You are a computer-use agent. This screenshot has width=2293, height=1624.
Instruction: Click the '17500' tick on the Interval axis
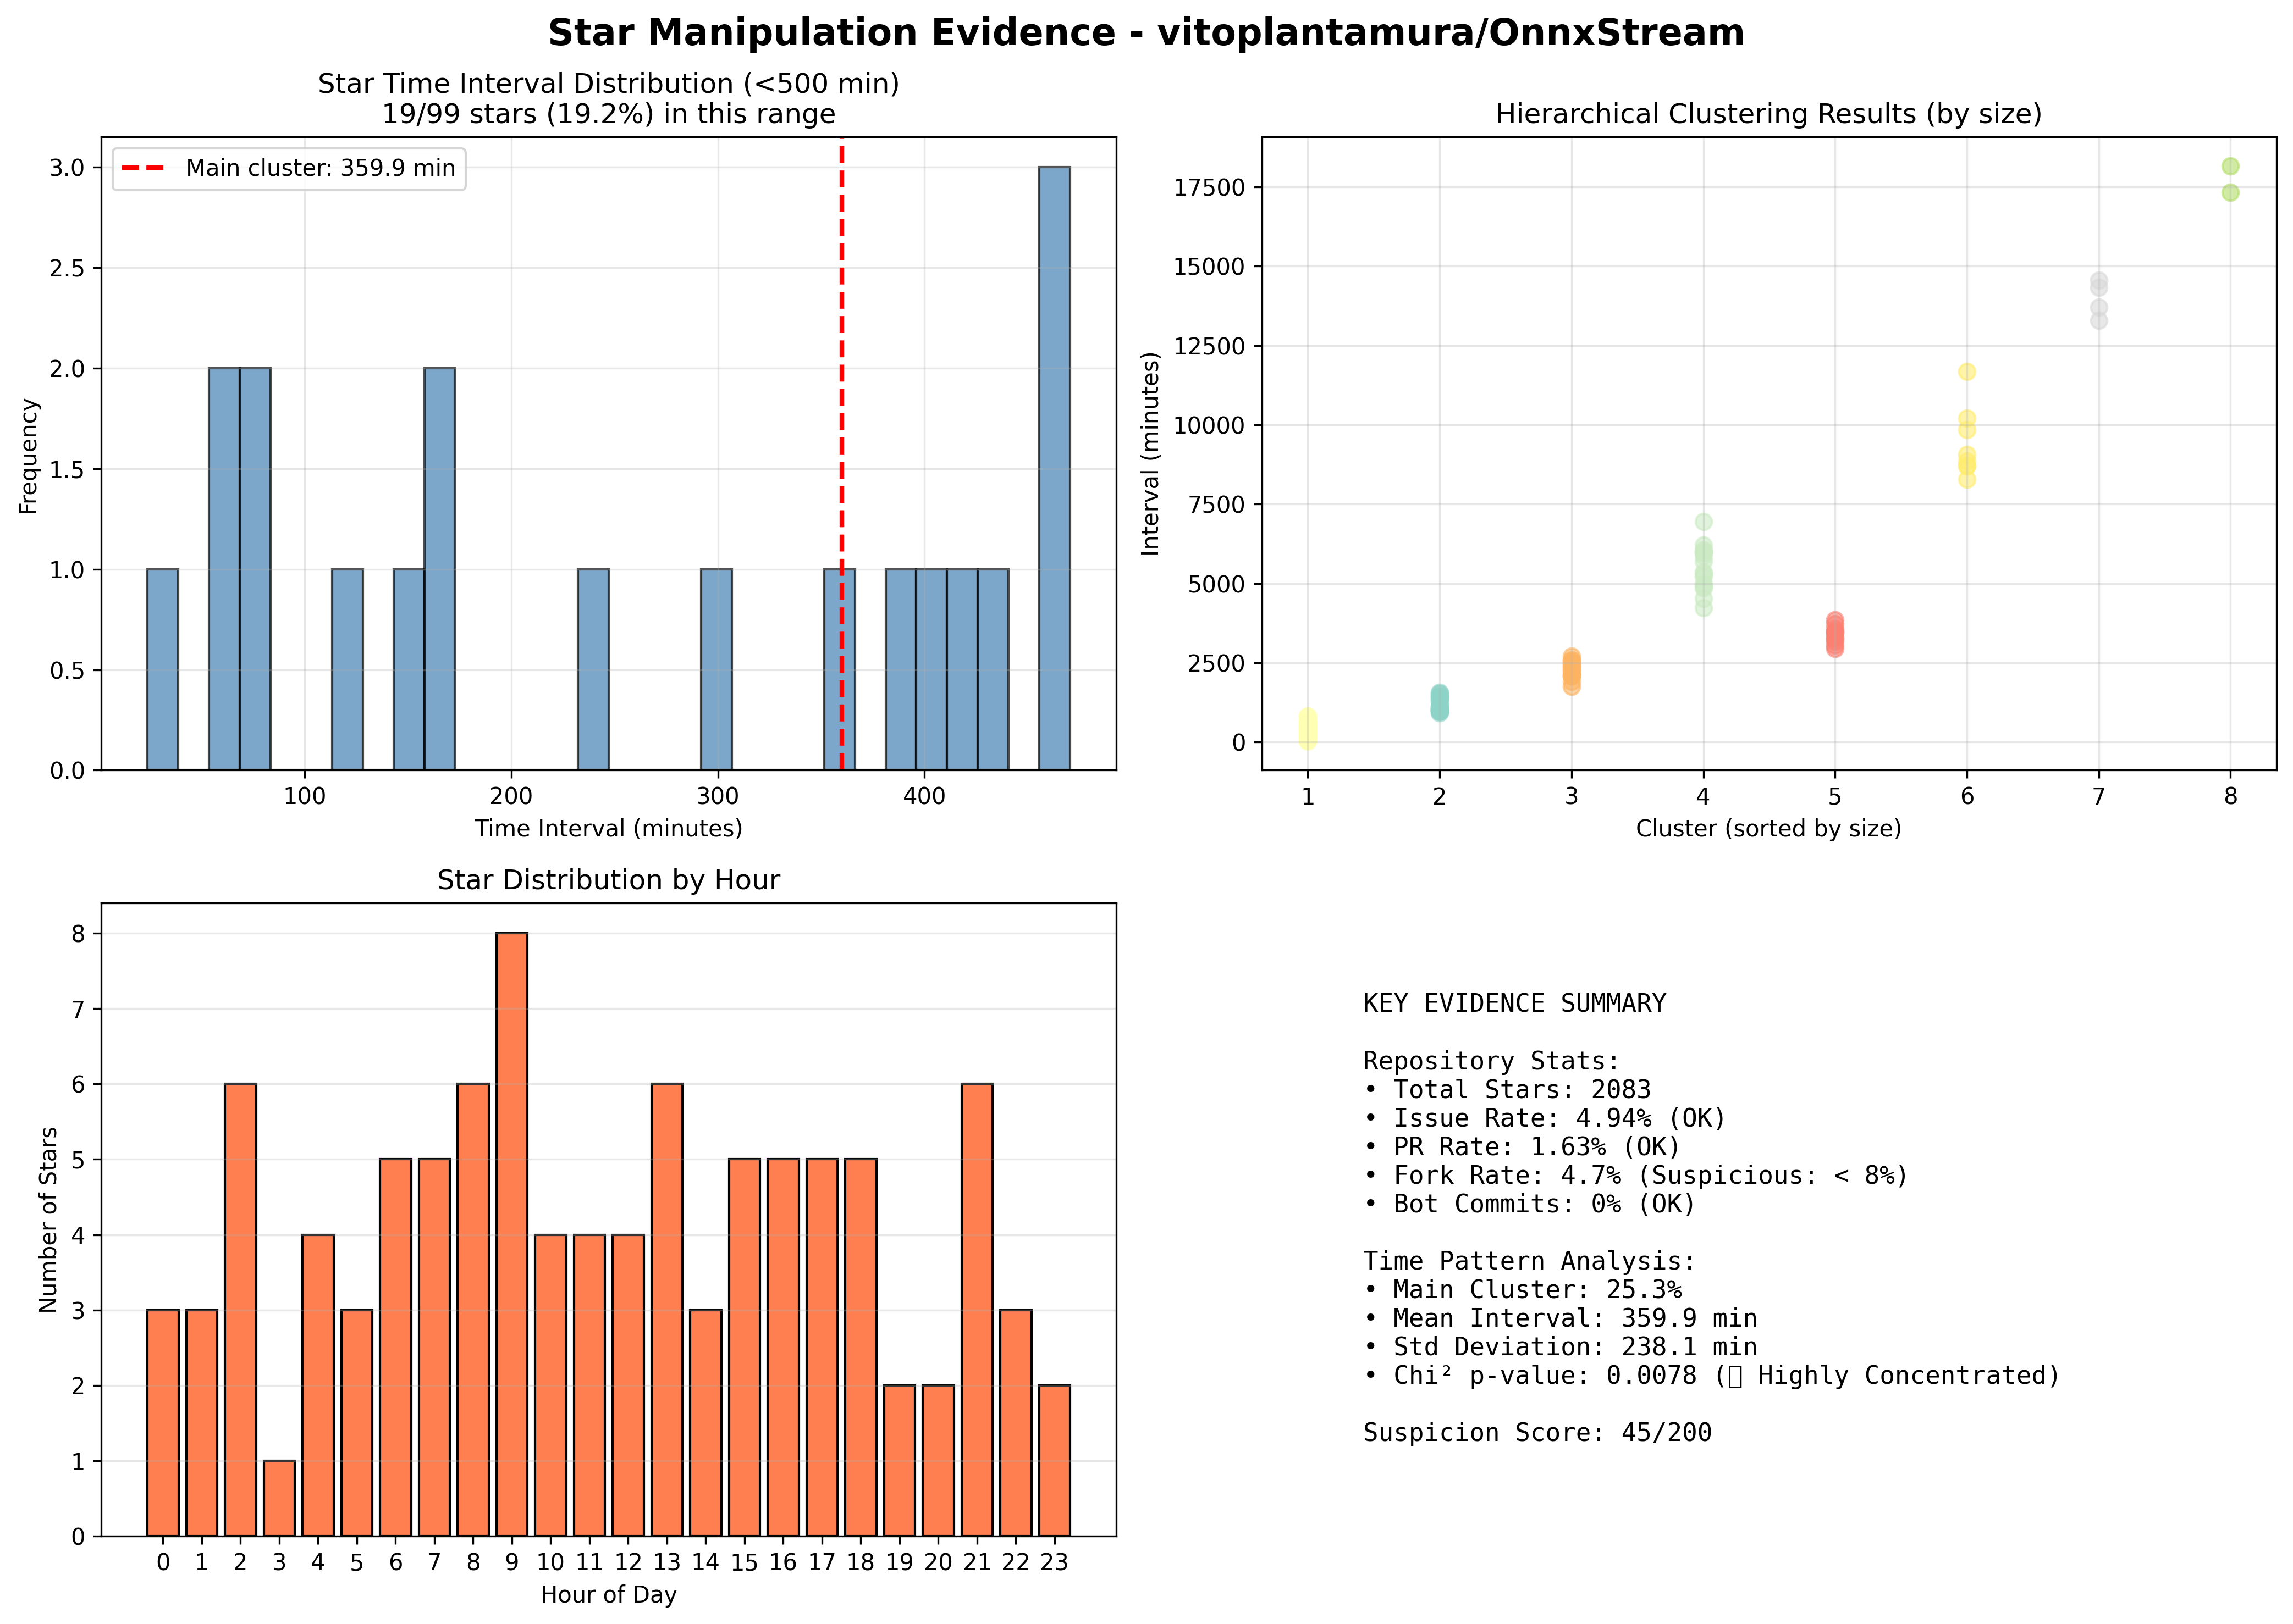pyautogui.click(x=1210, y=188)
